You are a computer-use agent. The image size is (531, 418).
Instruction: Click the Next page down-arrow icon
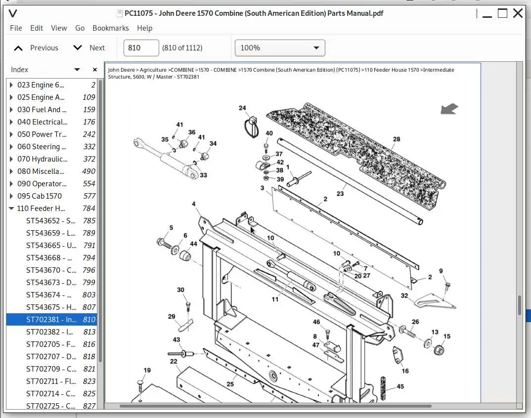coord(78,48)
